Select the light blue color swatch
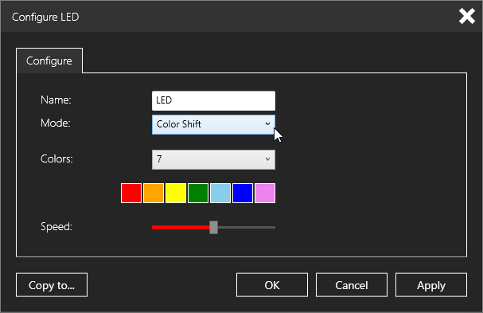This screenshot has height=313, width=483. pyautogui.click(x=220, y=193)
